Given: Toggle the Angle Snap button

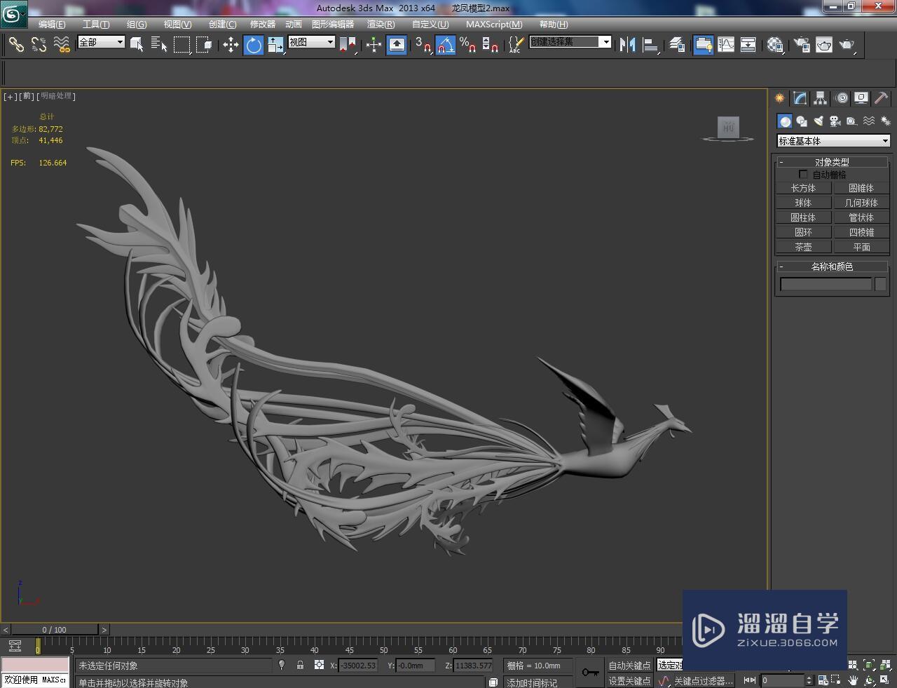Looking at the screenshot, I should [445, 45].
